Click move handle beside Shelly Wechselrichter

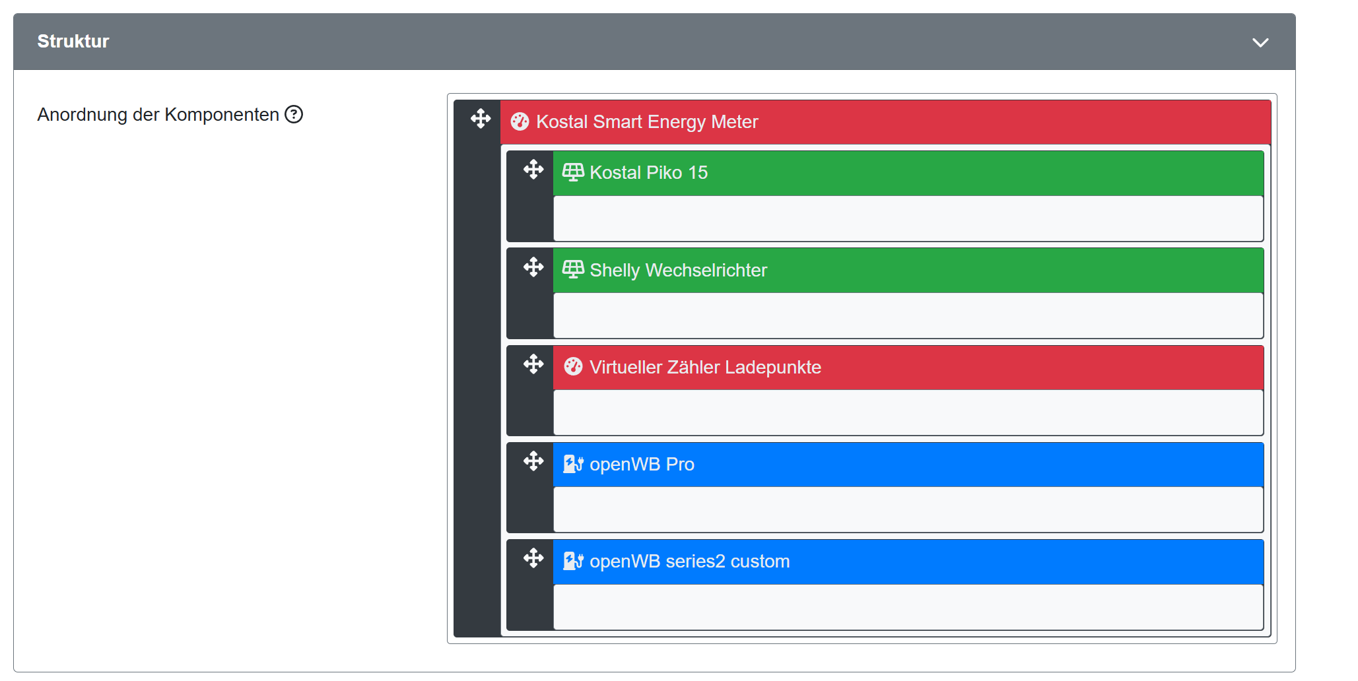point(533,267)
